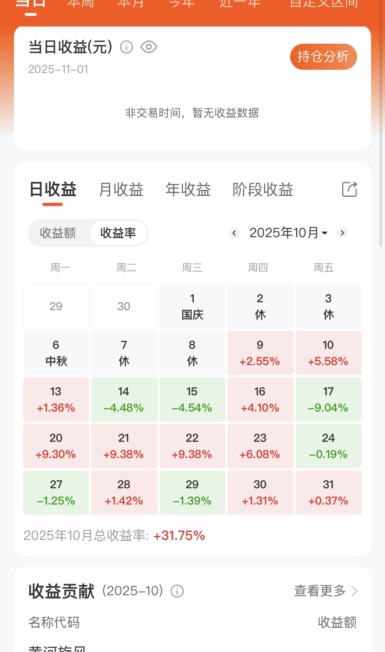
Task: Click the info icon beside 收益贡献
Action: (x=177, y=591)
